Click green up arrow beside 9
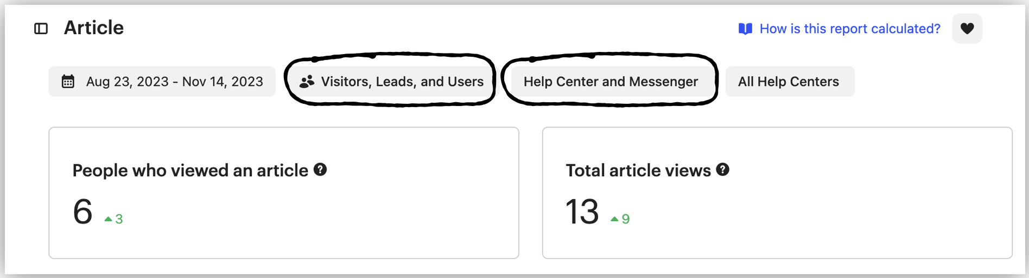The image size is (1029, 278). 614,219
